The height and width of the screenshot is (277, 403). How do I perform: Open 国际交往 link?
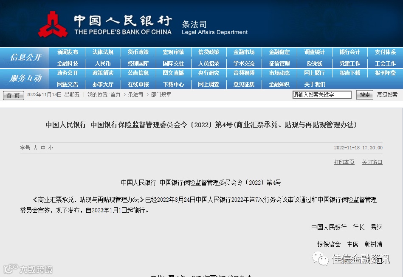(173, 63)
